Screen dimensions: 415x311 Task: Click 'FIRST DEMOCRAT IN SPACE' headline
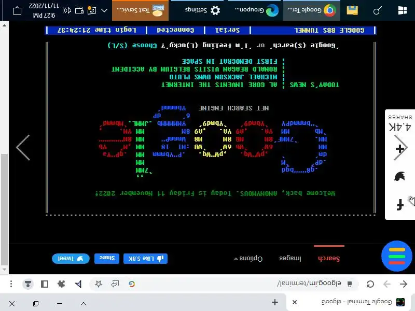point(229,62)
